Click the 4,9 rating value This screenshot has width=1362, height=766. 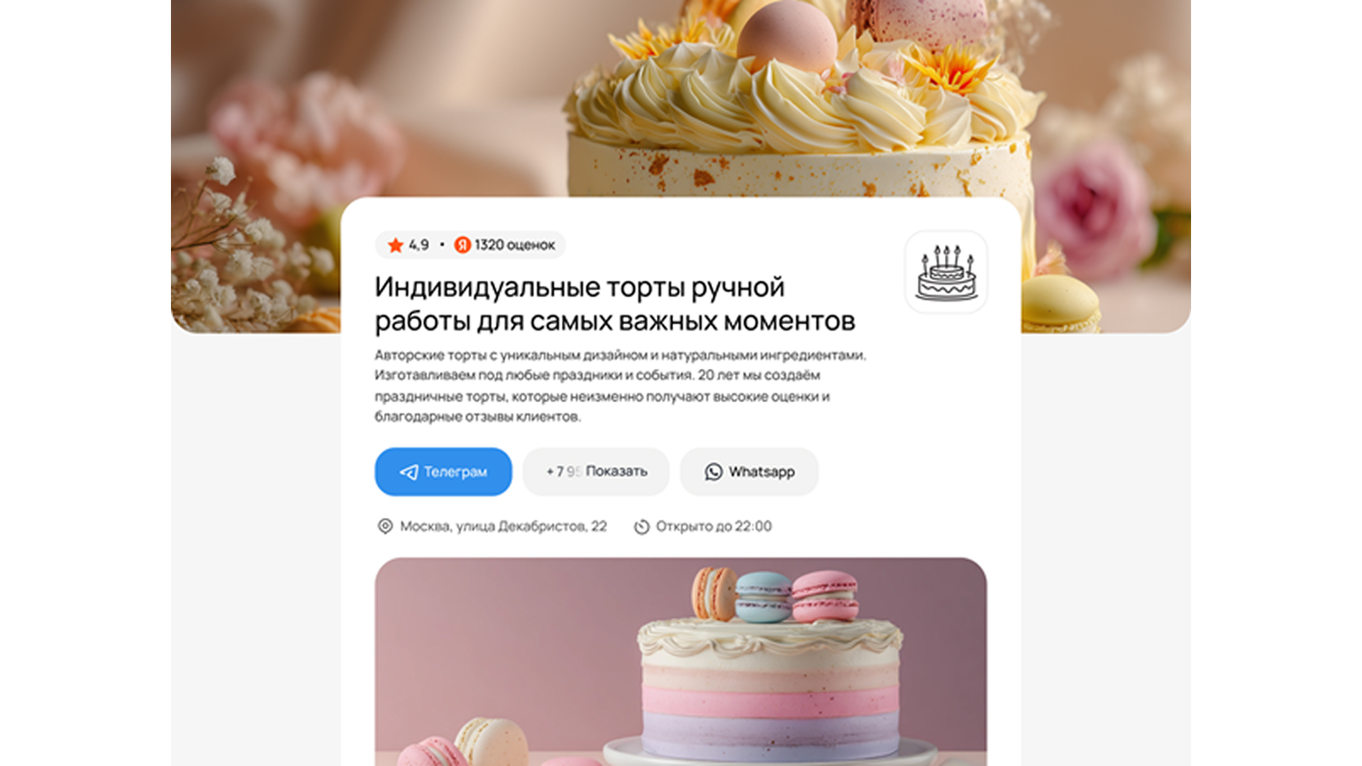[419, 245]
